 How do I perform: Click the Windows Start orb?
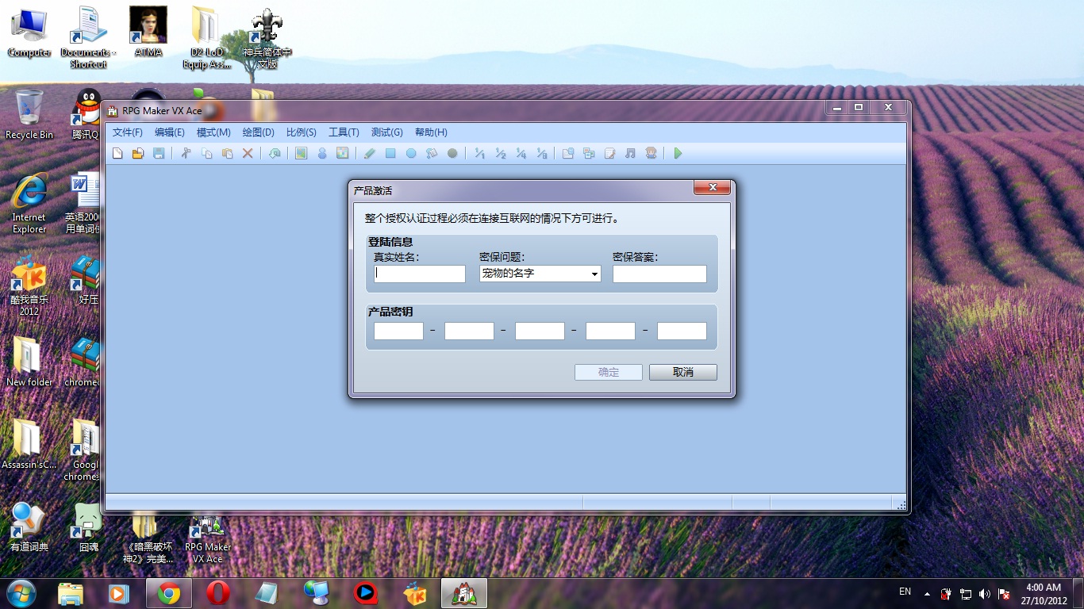(x=21, y=593)
